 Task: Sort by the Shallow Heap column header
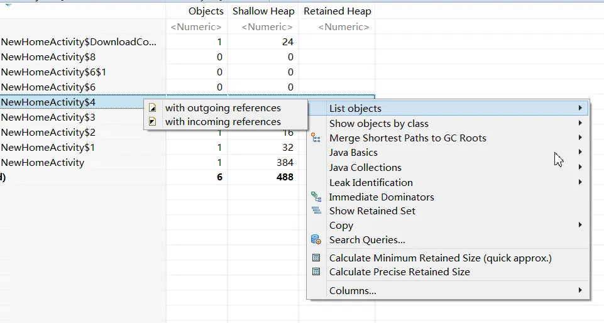263,11
